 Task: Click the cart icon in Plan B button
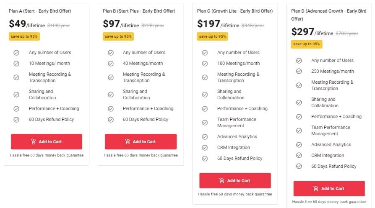coord(128,142)
